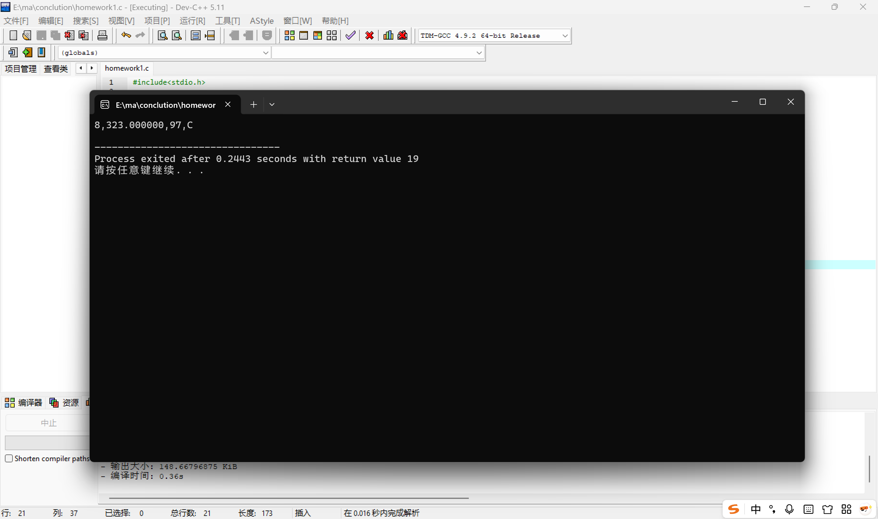Open the terminal new tab dropdown chevron
This screenshot has width=878, height=519.
(272, 104)
